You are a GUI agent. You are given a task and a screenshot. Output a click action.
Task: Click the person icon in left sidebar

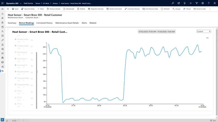[2, 31]
